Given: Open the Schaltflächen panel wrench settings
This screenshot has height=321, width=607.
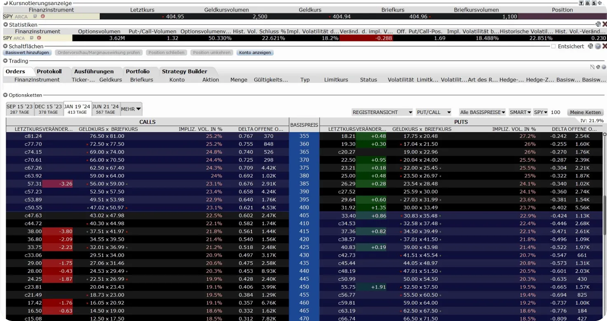Looking at the screenshot, I should click(x=591, y=46).
